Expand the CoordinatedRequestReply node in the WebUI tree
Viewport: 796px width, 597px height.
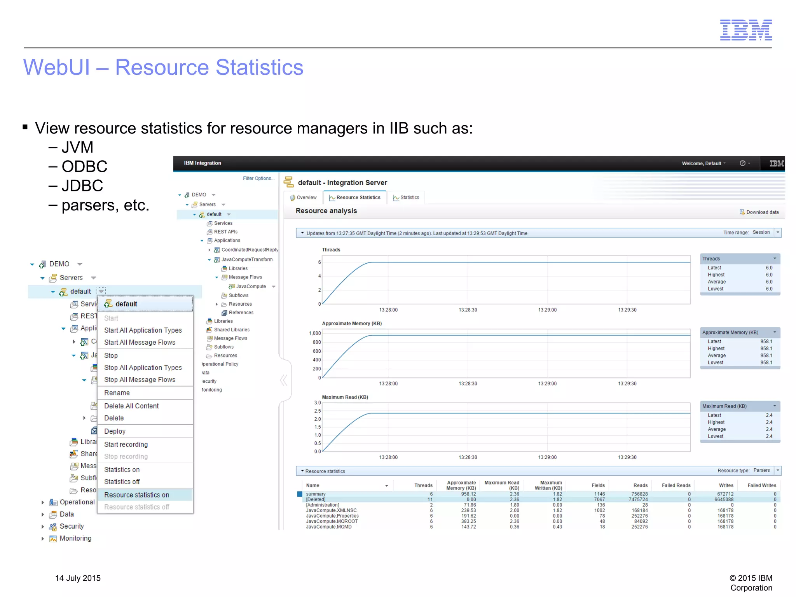pos(209,250)
